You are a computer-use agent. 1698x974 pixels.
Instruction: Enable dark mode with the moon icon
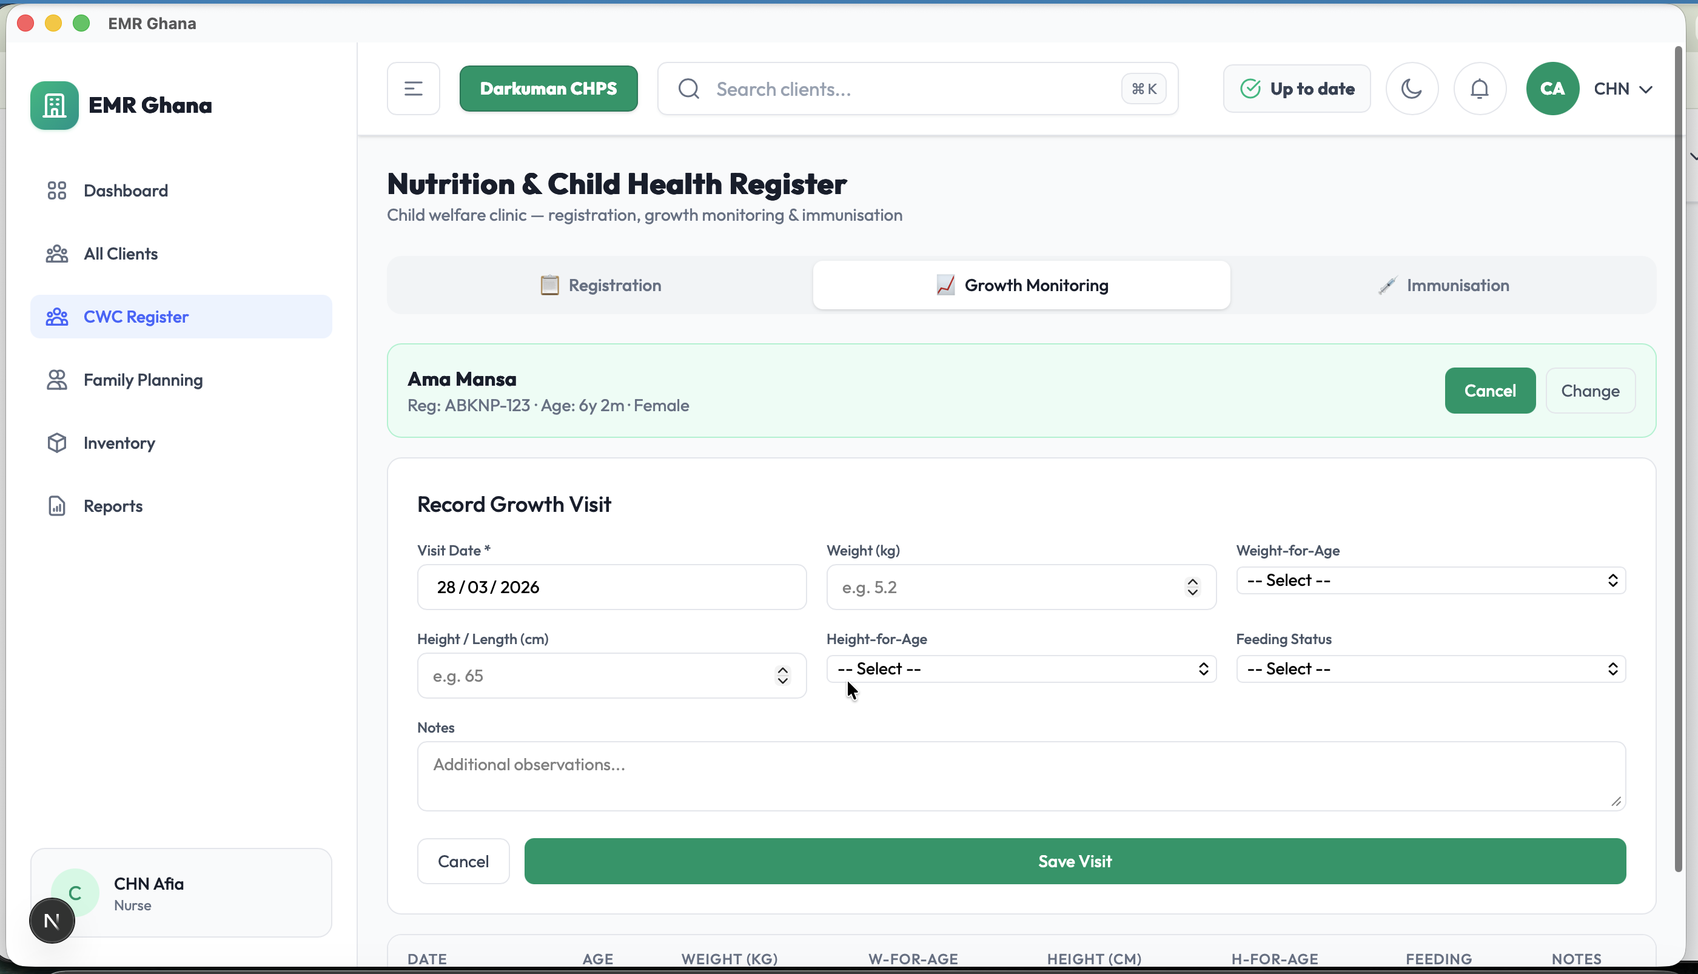(x=1412, y=87)
